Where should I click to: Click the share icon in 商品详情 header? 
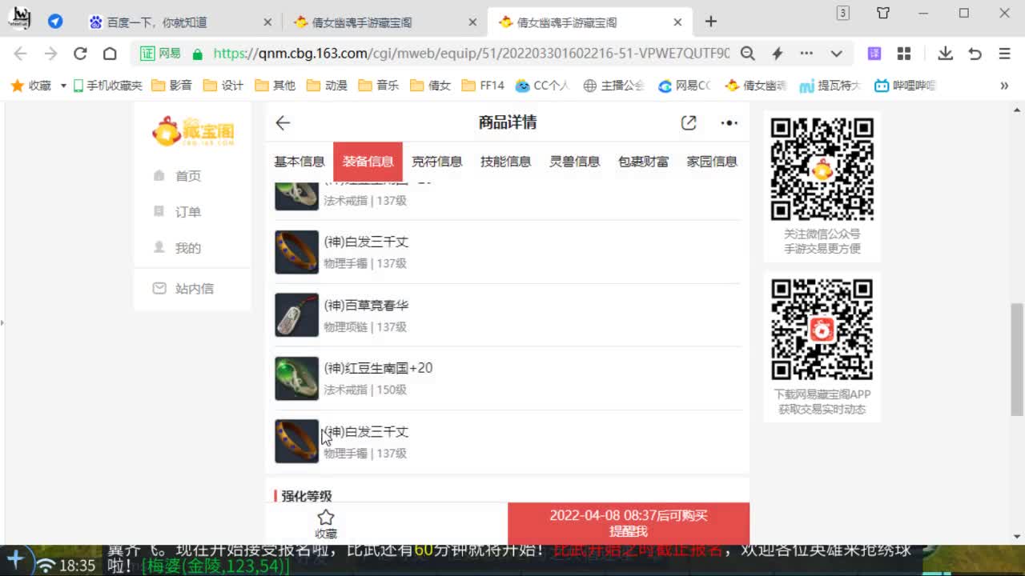pyautogui.click(x=689, y=122)
